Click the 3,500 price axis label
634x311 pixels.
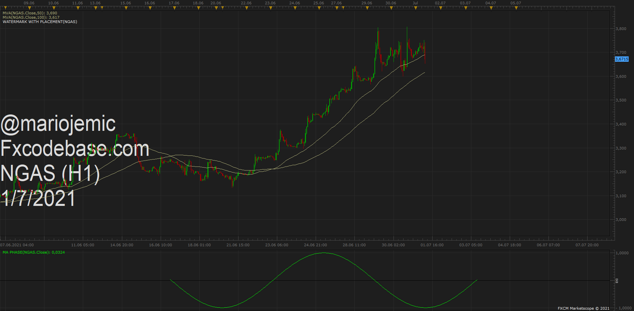(x=621, y=100)
